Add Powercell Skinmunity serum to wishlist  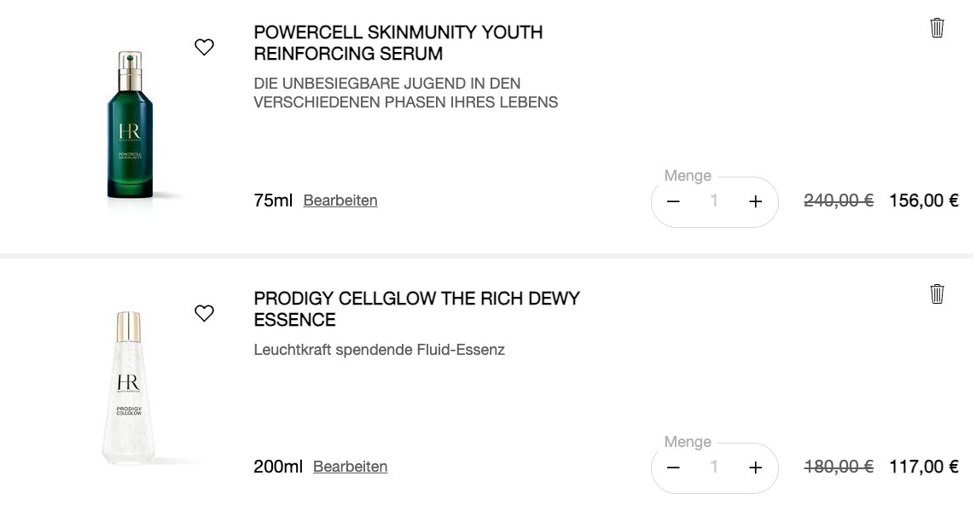[204, 48]
